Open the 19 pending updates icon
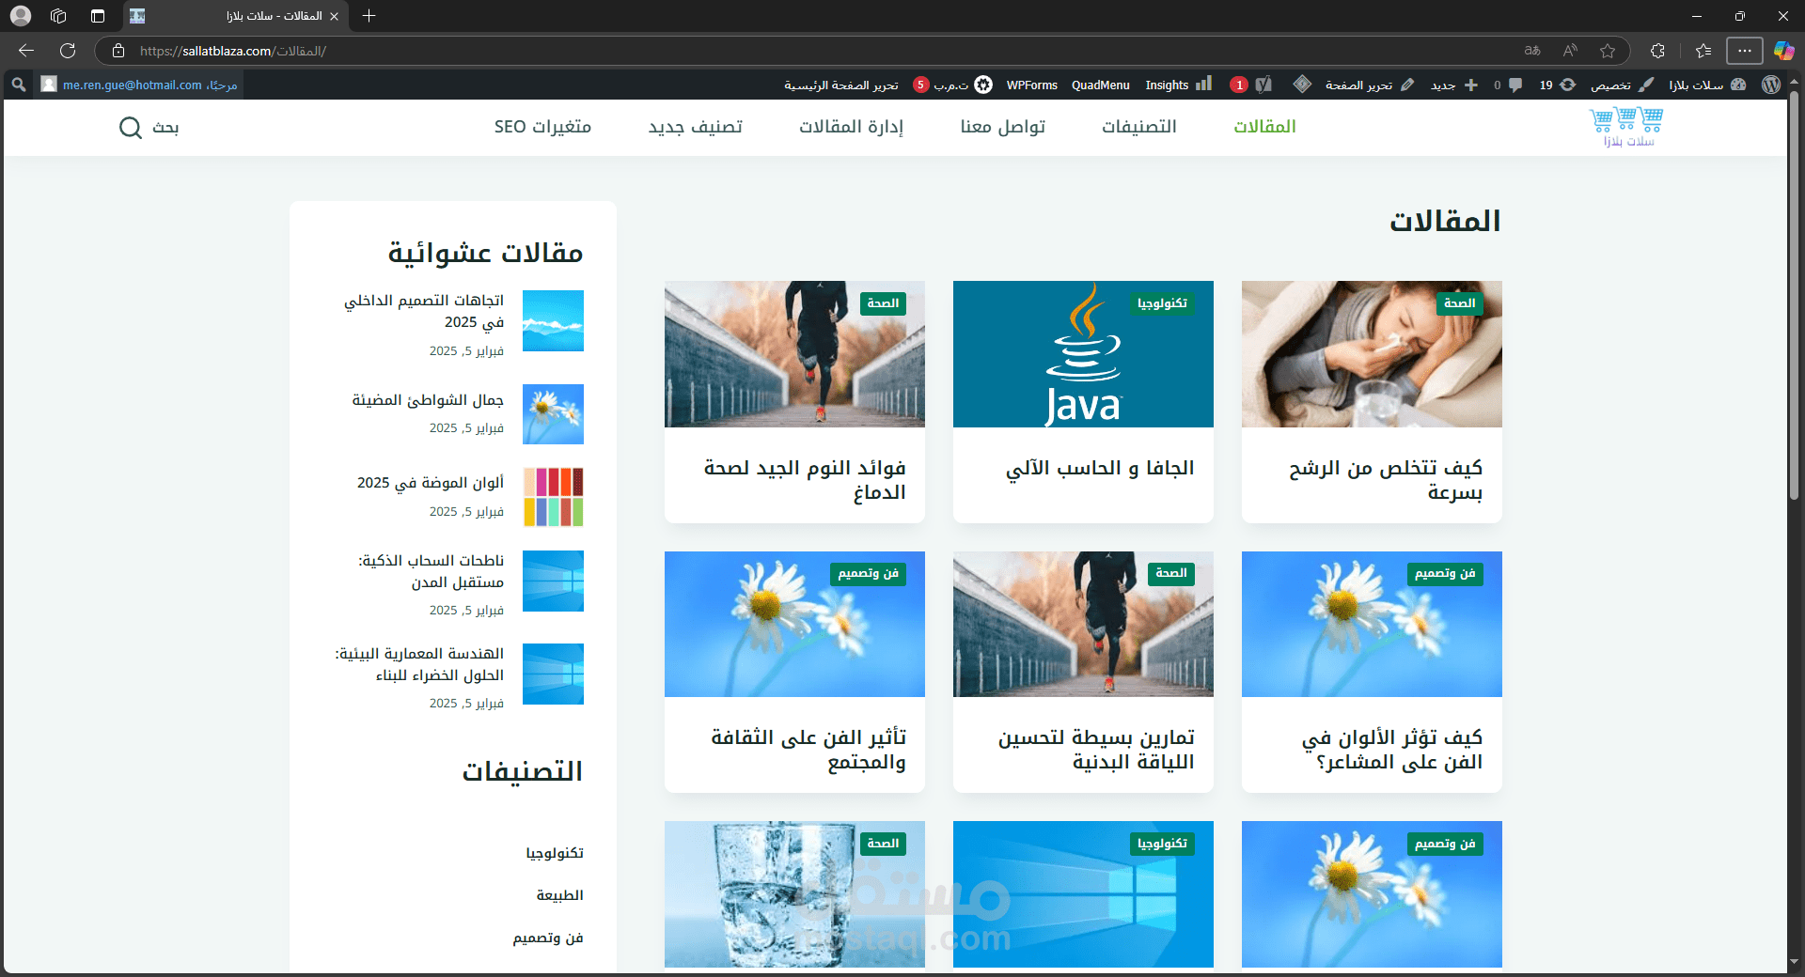 pos(1557,85)
